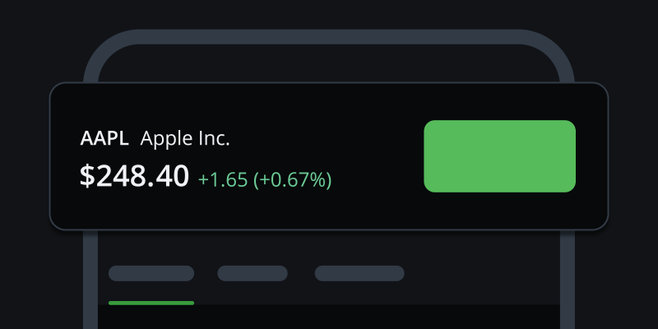Screen dimensions: 658x329
Task: Select the first tab with green underline
Action: [151, 274]
